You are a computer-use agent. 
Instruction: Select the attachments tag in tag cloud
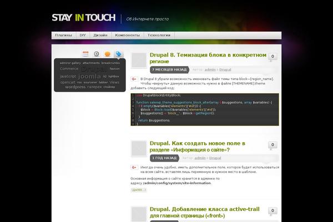click(x=91, y=63)
